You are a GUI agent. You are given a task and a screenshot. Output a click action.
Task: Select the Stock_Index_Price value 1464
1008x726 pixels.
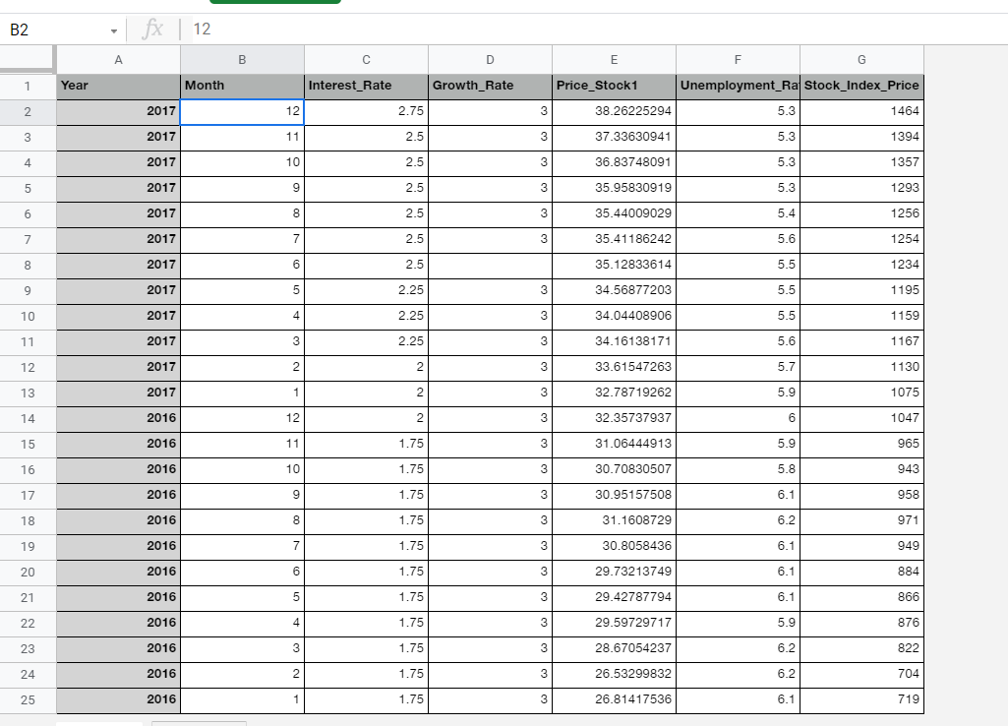[861, 111]
